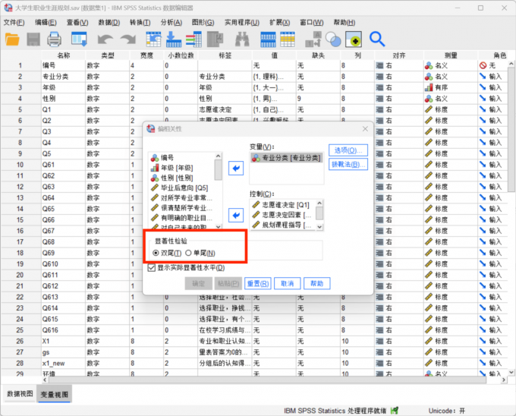Click the Insert cases toolbar icon
This screenshot has width=516, height=416.
[x=268, y=39]
